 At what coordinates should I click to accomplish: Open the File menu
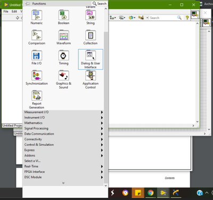[6, 11]
